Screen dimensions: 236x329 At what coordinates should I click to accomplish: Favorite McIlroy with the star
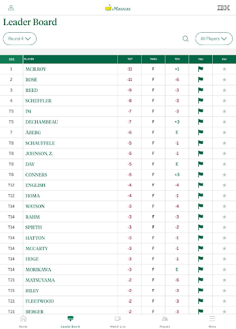tap(224, 69)
